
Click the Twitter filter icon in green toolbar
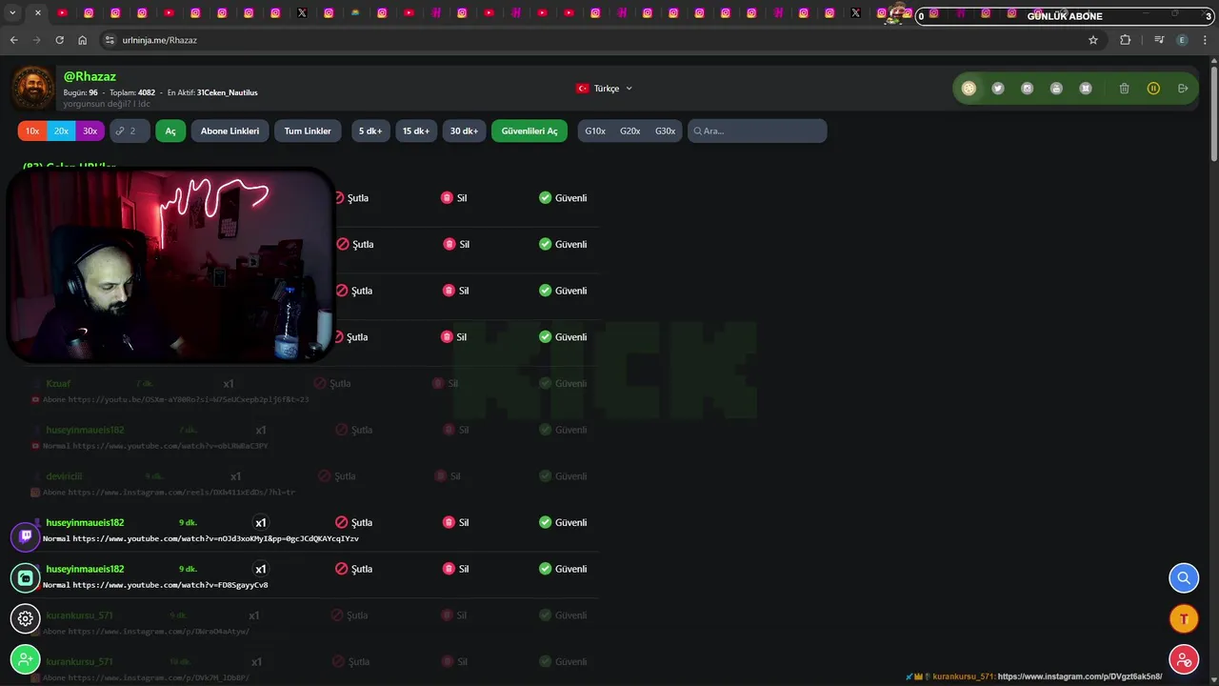998,89
